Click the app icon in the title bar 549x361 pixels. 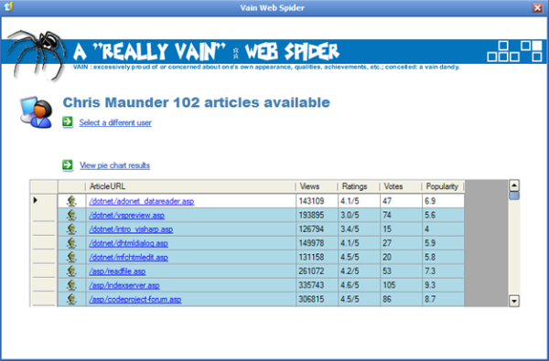[9, 7]
